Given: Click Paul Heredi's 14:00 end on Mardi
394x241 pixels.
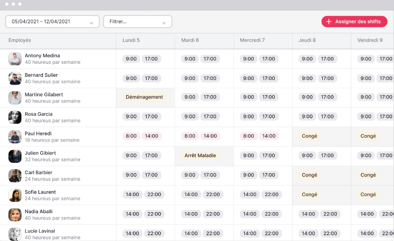Looking at the screenshot, I should [x=210, y=136].
